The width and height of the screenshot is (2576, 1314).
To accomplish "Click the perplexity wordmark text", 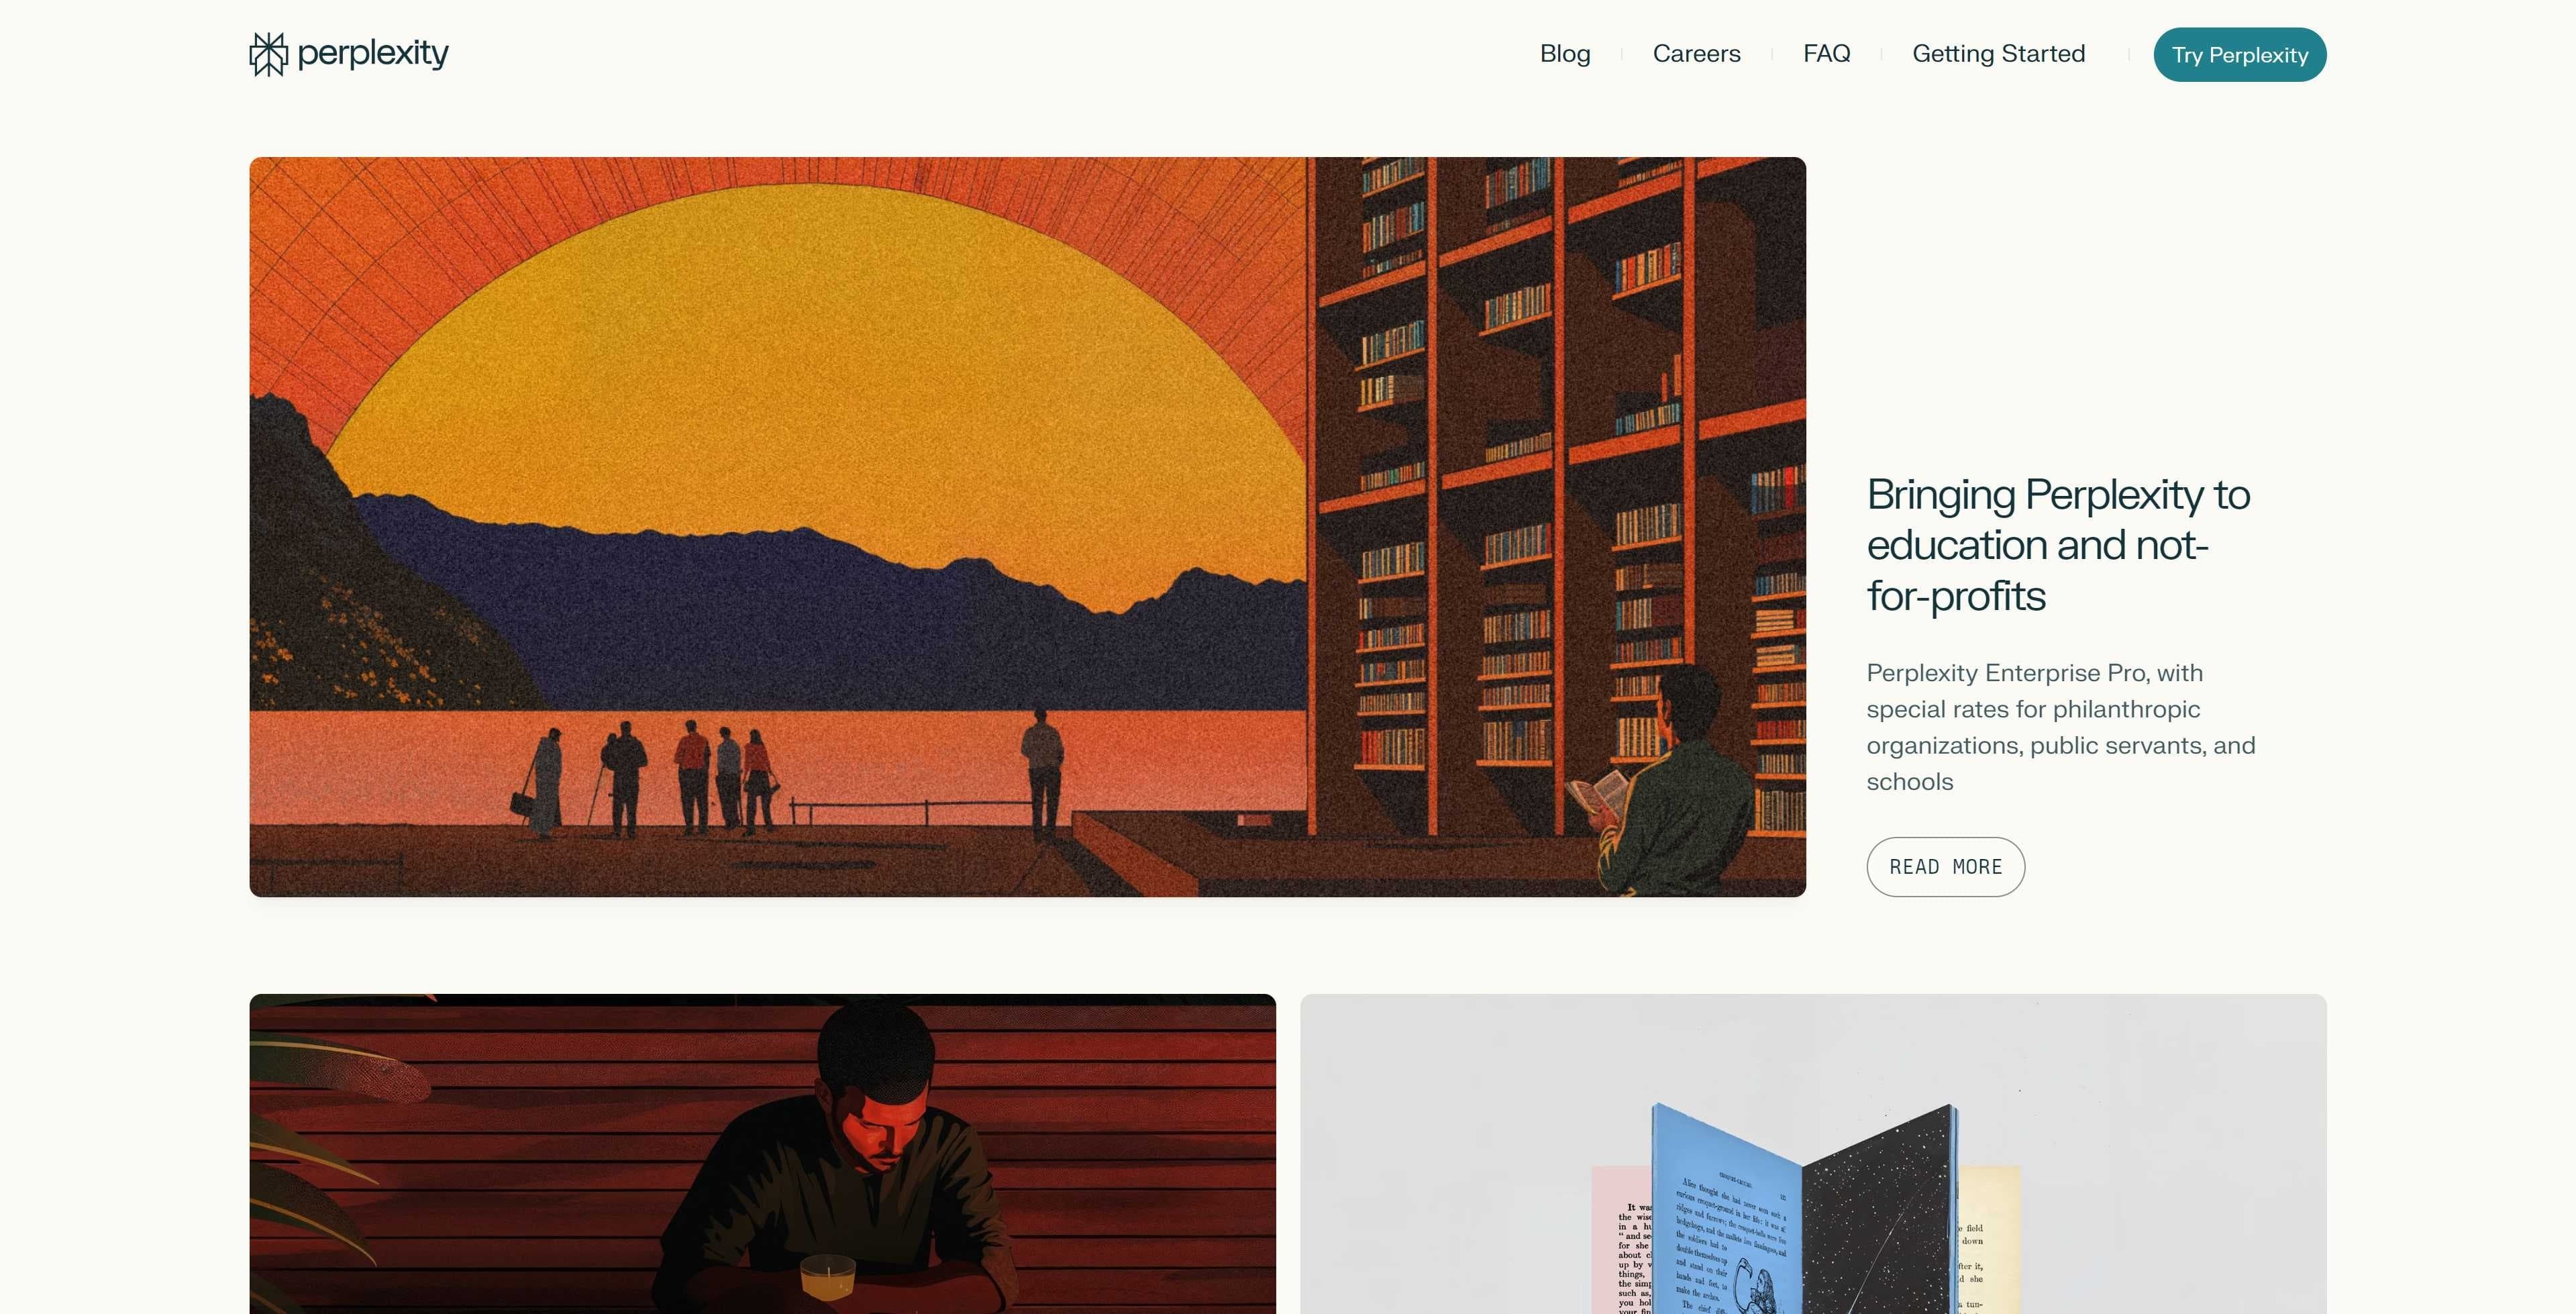I will coord(373,53).
